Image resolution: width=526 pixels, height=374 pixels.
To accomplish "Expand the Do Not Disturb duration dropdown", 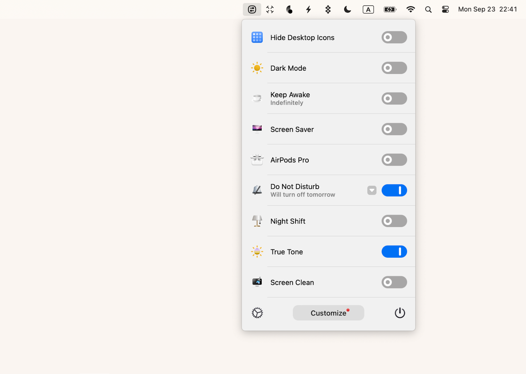I will pyautogui.click(x=371, y=190).
